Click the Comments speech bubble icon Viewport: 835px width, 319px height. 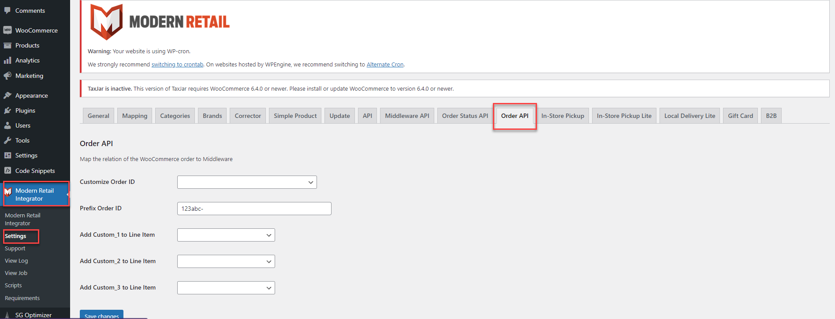7,10
